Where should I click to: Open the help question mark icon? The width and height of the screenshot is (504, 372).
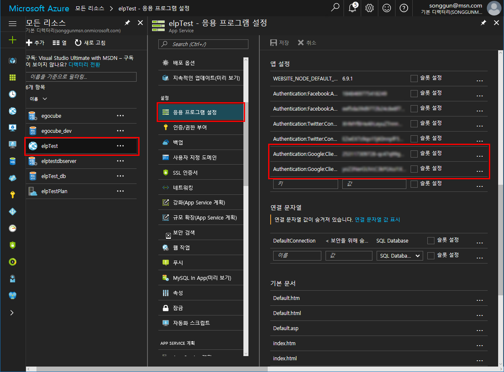[404, 8]
